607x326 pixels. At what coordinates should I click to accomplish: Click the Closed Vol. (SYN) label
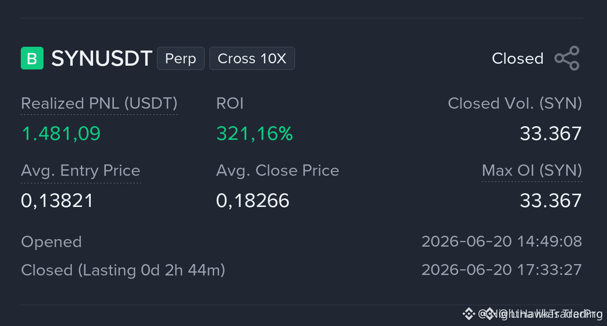point(515,103)
